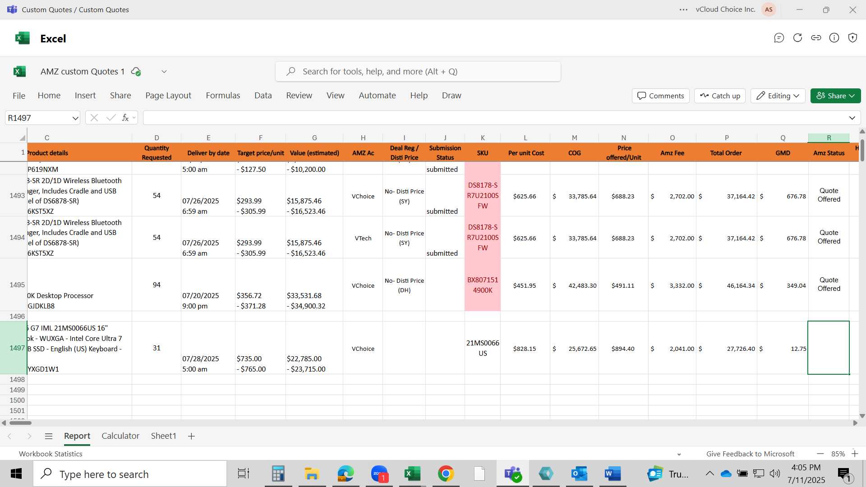Switch to the Sheet1 tab

(163, 436)
